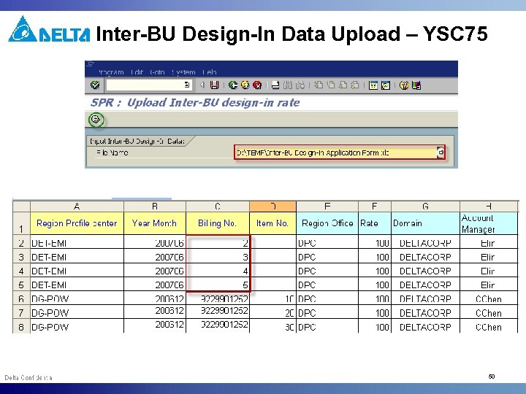Collapse the command field with the small arrow
This screenshot has height=394, width=526.
click(202, 85)
